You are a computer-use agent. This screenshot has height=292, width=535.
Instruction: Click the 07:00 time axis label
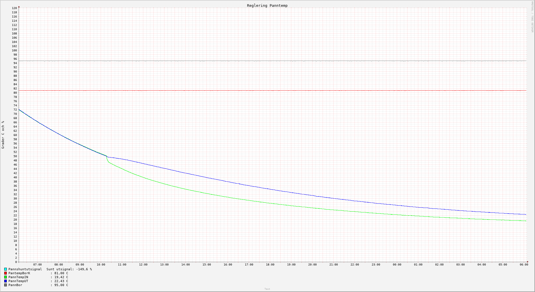[x=37, y=265]
